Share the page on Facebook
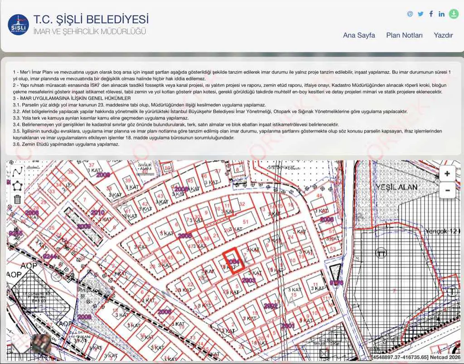 click(431, 14)
